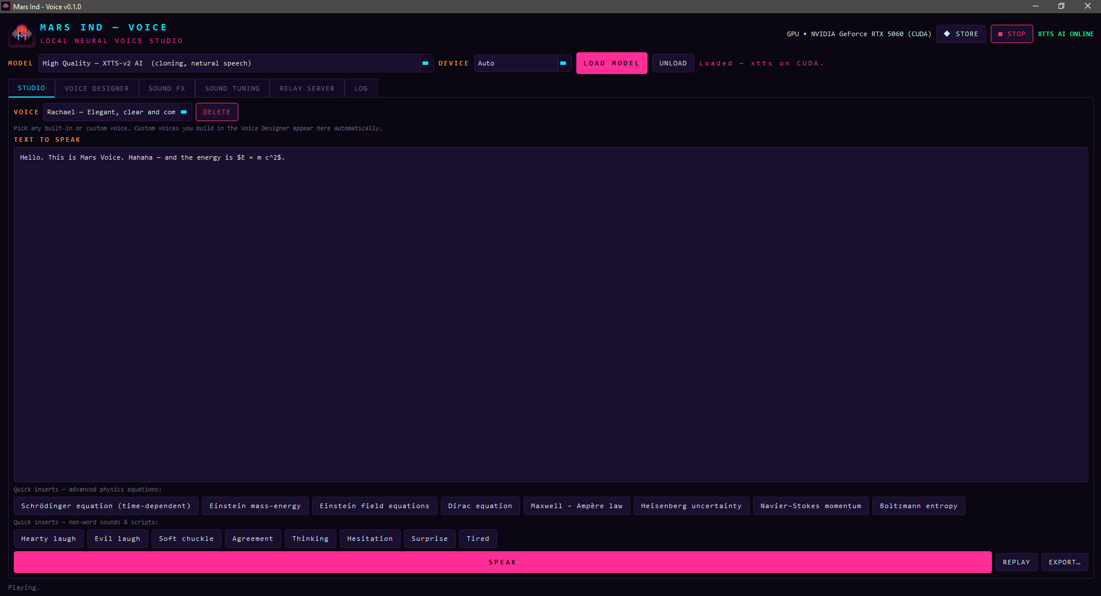Insert Navier-Stokes momentum equation

pos(811,506)
